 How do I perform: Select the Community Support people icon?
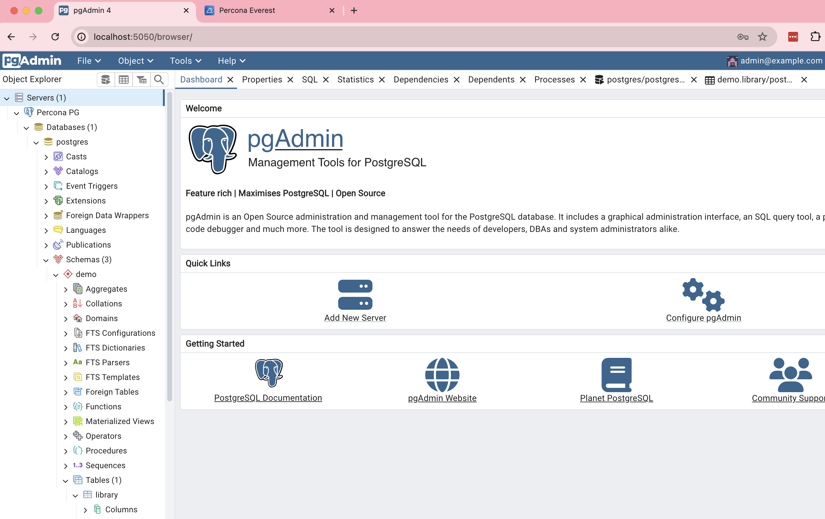789,375
